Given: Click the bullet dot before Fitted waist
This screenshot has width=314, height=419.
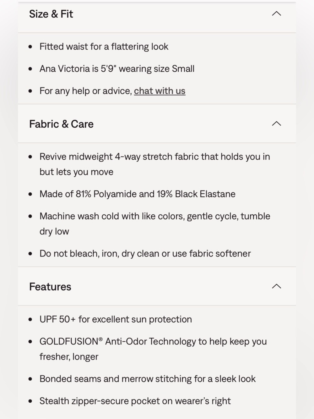Looking at the screenshot, I should [x=30, y=47].
